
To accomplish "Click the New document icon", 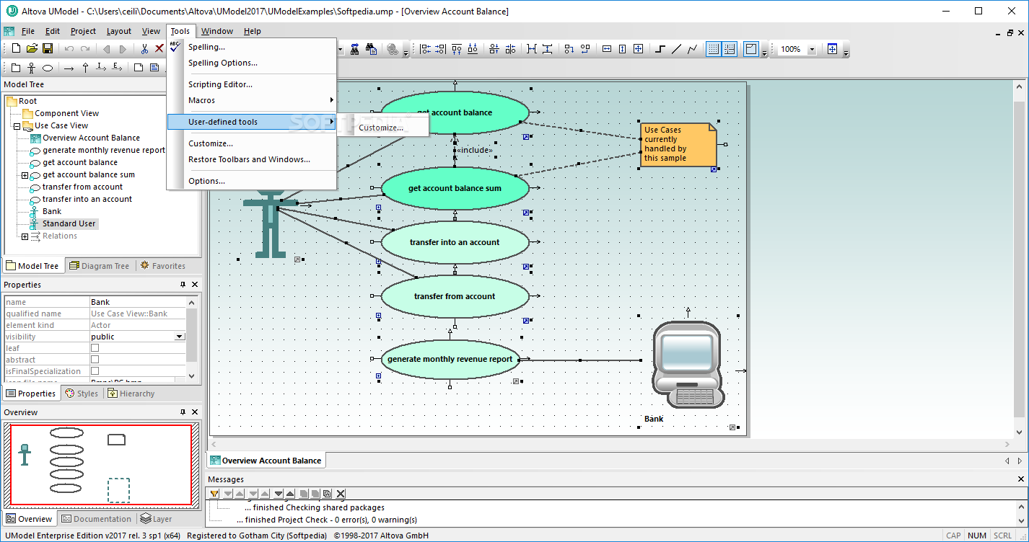I will [16, 49].
